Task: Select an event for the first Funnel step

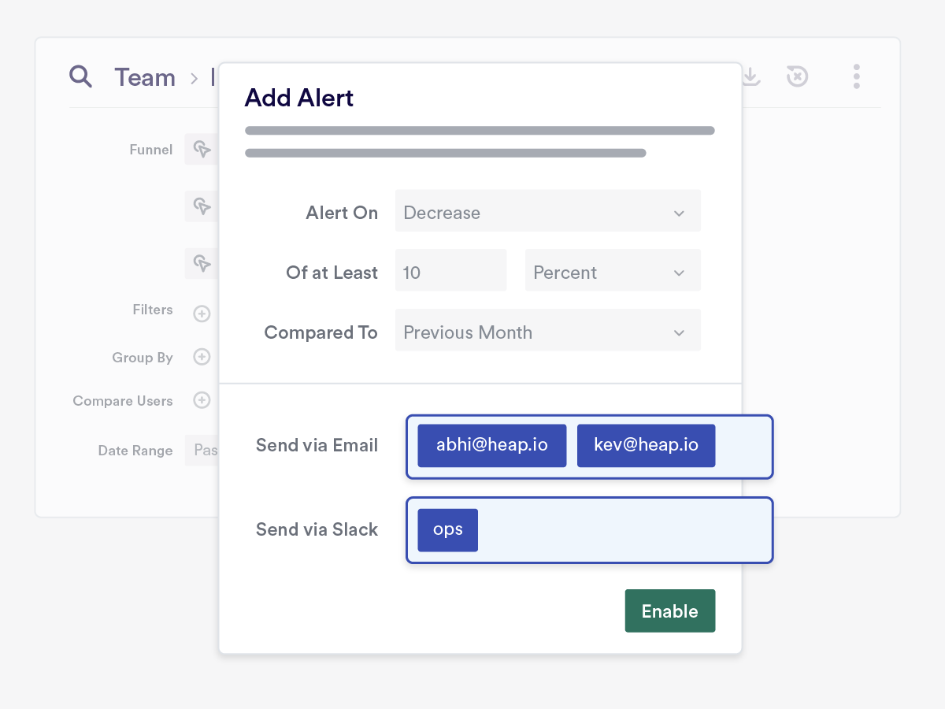Action: [202, 149]
